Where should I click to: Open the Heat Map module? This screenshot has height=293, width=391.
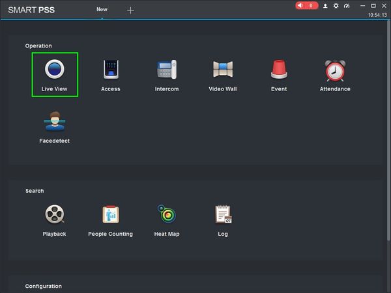coord(167,221)
